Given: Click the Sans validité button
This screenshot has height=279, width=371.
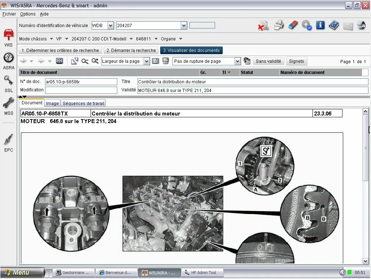Looking at the screenshot, I should point(268,61).
